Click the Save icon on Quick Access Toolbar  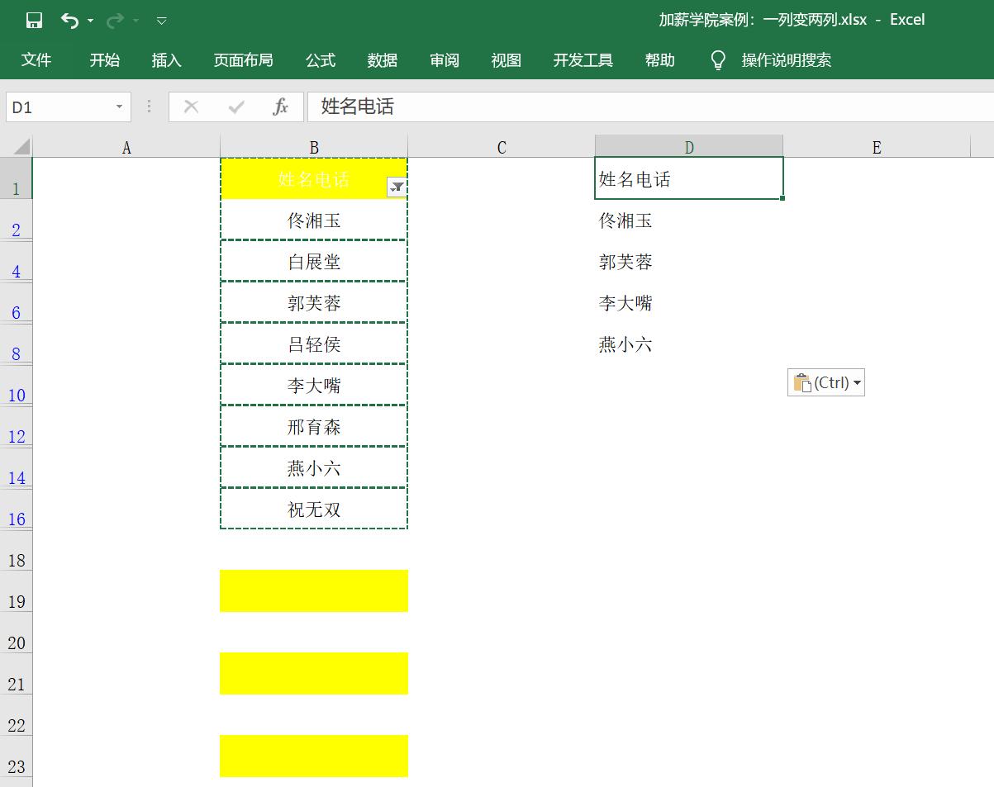pyautogui.click(x=33, y=21)
